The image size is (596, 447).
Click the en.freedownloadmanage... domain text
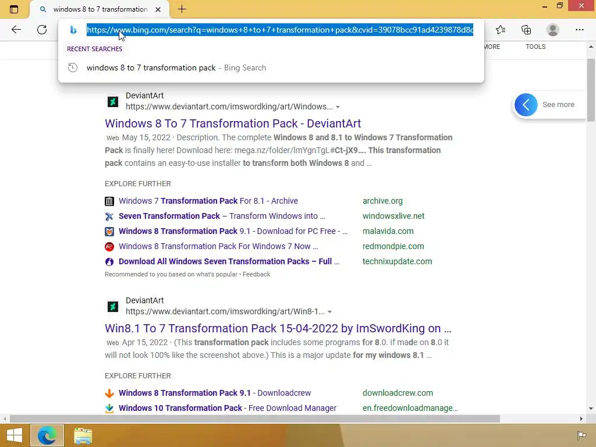pos(410,408)
